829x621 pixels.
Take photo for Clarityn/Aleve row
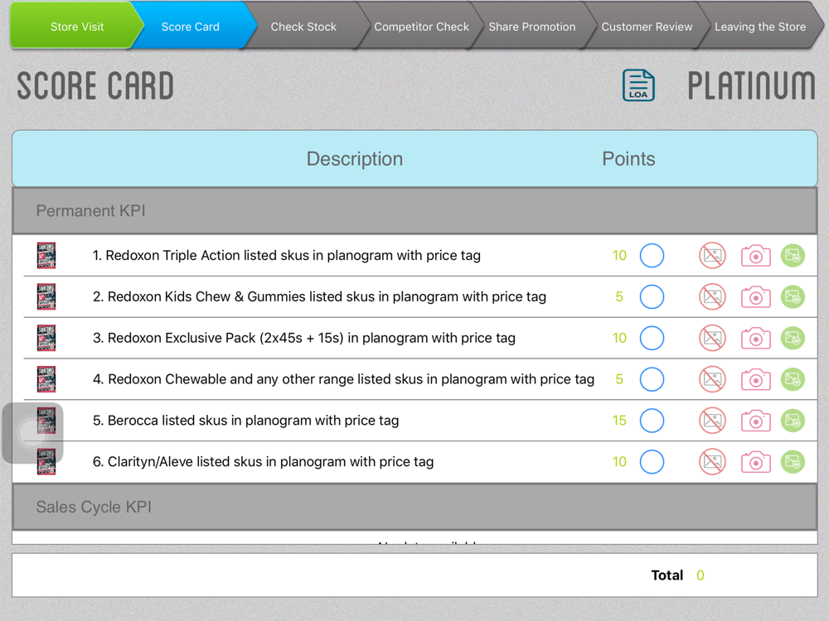[x=755, y=462]
